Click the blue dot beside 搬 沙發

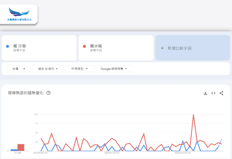[x=8, y=46]
